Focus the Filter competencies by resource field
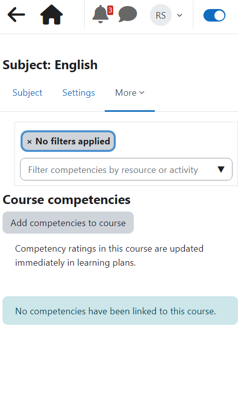238x397 pixels. tap(126, 169)
